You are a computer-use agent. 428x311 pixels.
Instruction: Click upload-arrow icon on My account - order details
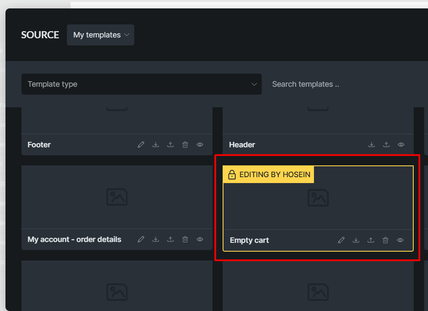coord(170,239)
